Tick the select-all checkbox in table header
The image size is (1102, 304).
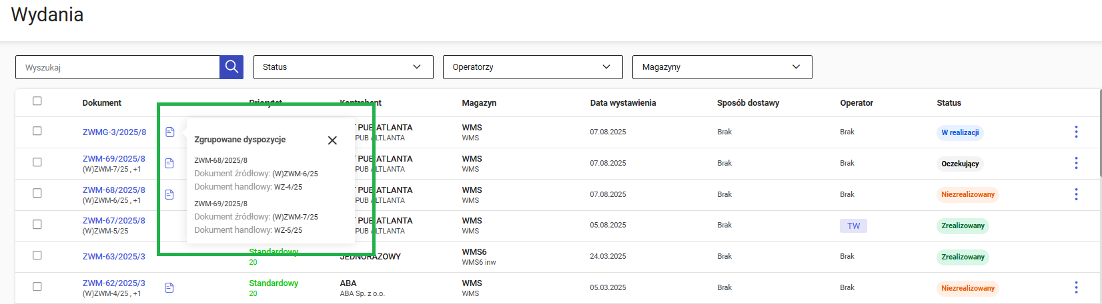click(x=37, y=101)
